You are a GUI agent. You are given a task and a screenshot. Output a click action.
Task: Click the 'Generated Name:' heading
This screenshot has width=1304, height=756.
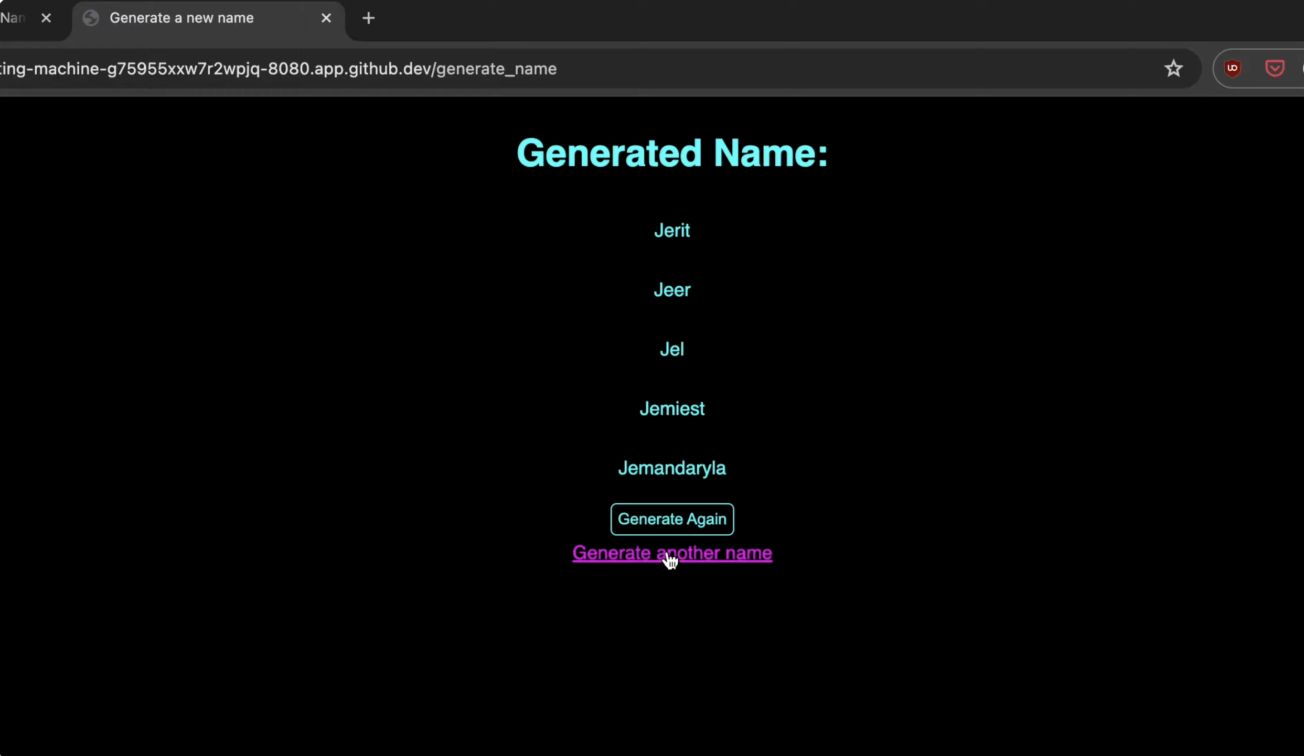[672, 153]
